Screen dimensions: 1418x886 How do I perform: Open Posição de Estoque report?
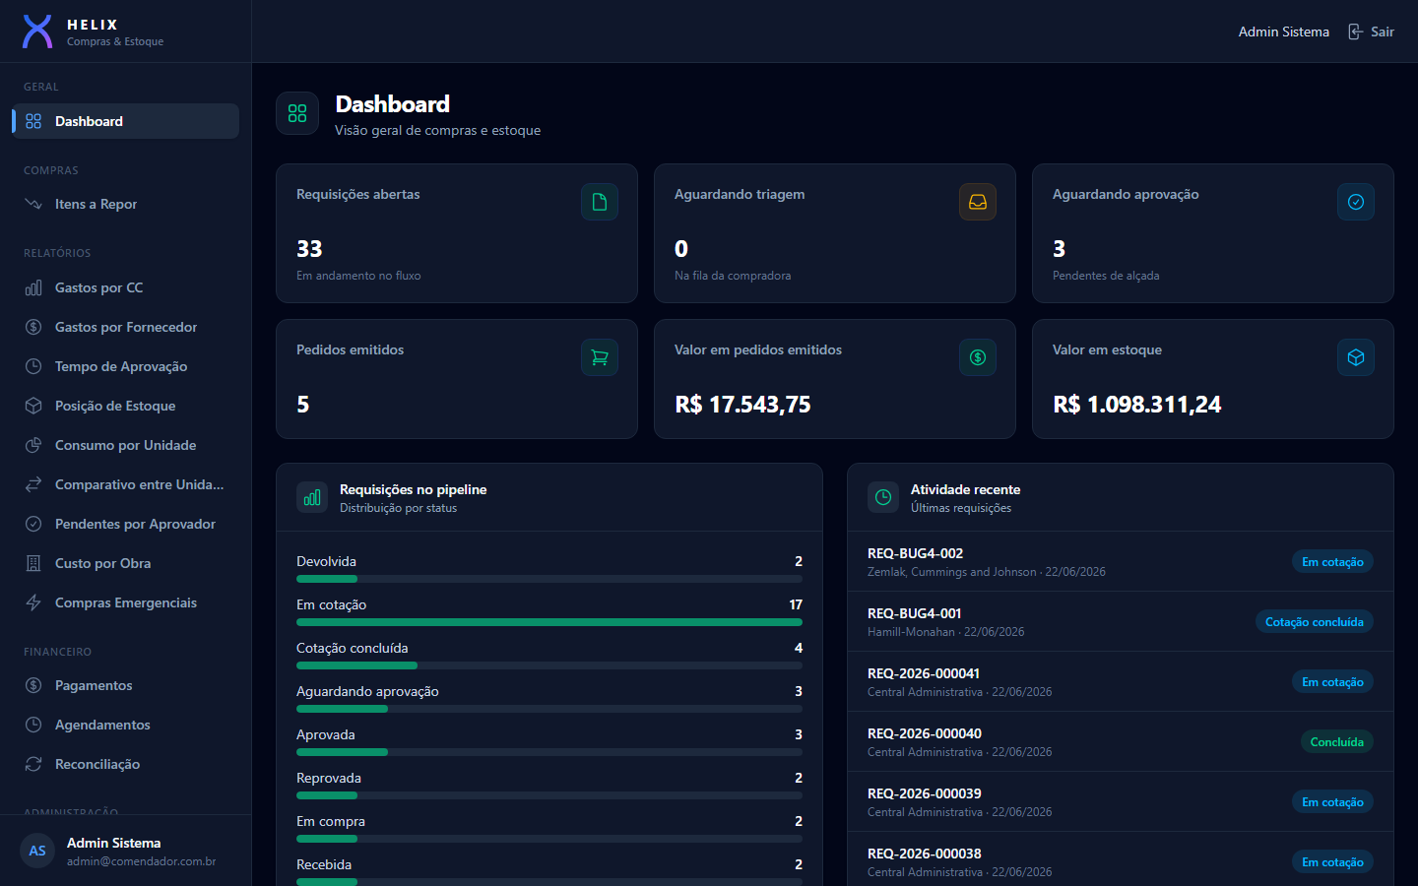pos(126,406)
